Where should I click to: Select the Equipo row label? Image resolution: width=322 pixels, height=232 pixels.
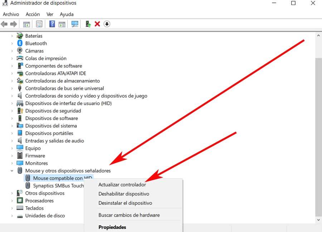pyautogui.click(x=33, y=148)
